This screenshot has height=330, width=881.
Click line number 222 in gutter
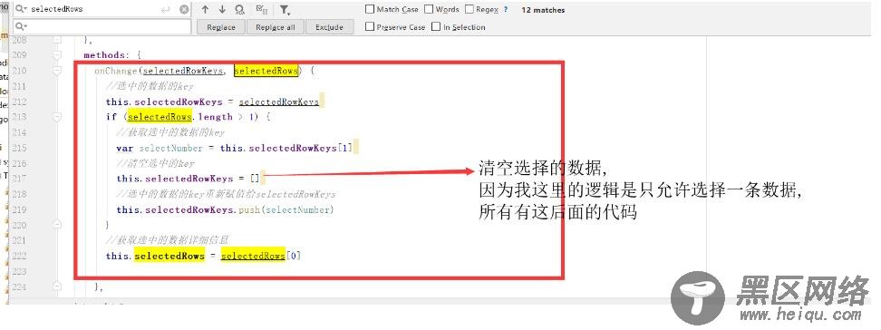click(19, 256)
